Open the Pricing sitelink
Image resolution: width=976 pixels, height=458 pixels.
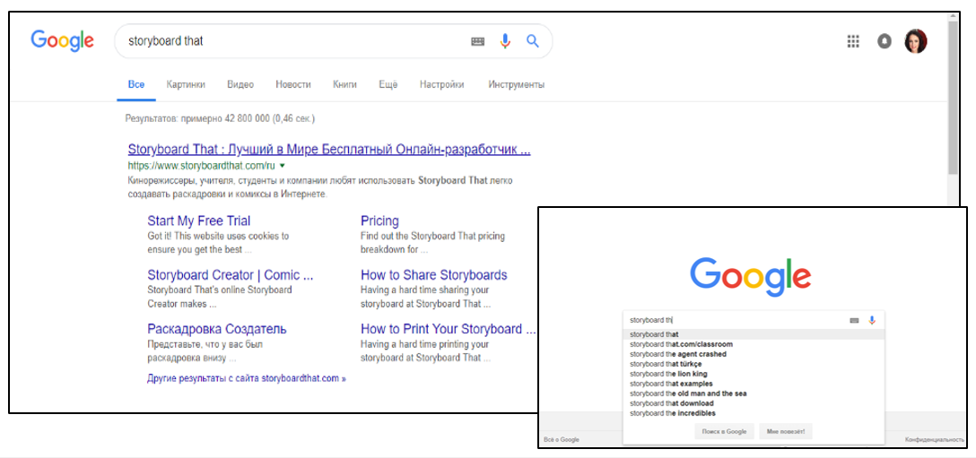(x=379, y=220)
